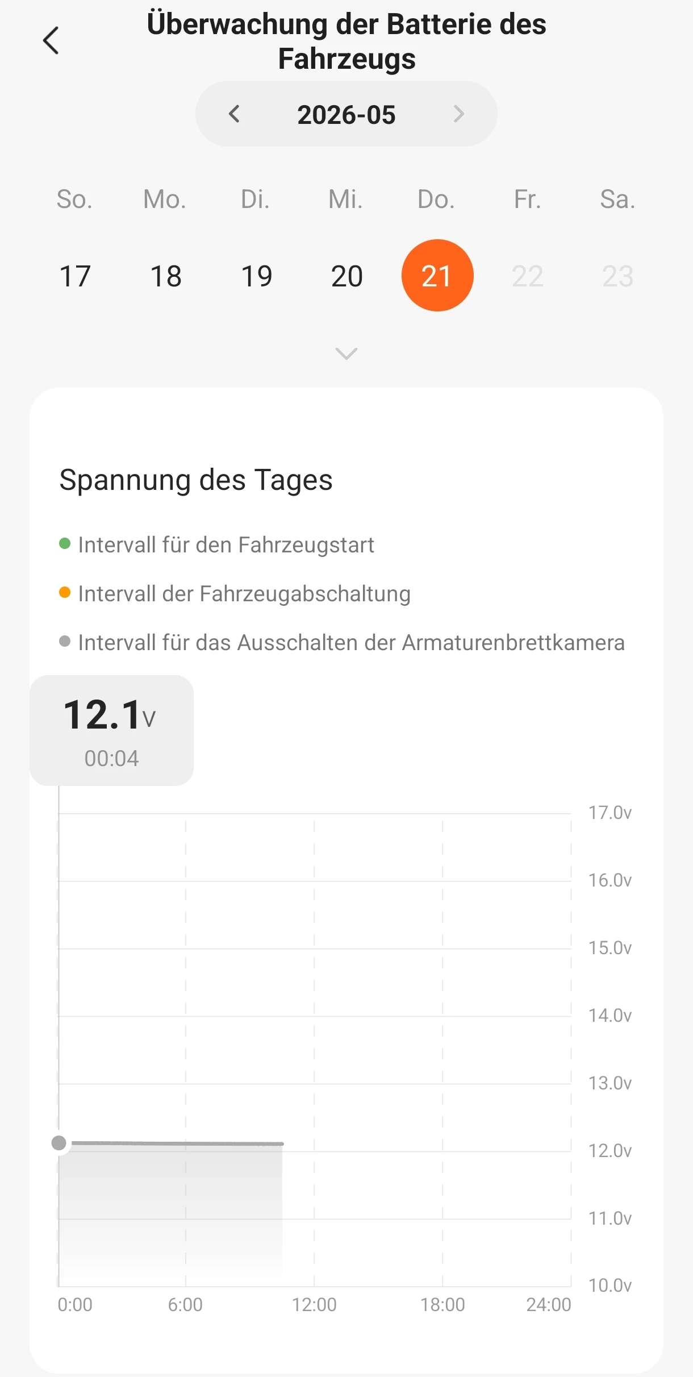Advance to next month after 2026-05

[x=459, y=114]
